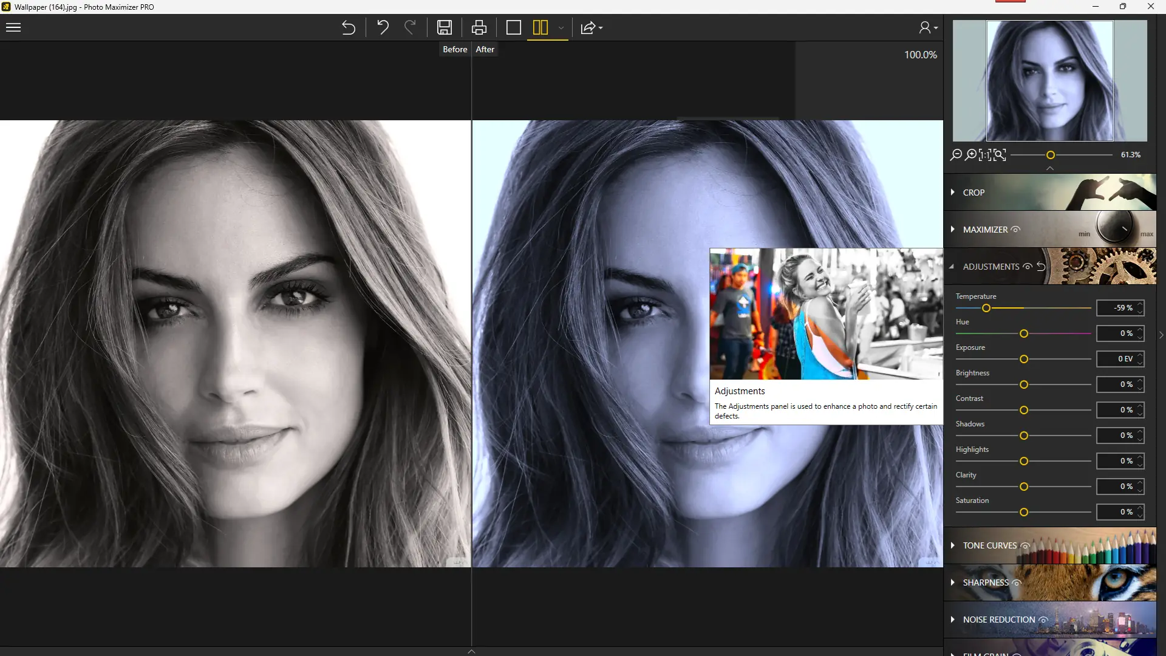This screenshot has height=656, width=1166.
Task: Click the Undo arrow in toolbar
Action: (x=383, y=28)
